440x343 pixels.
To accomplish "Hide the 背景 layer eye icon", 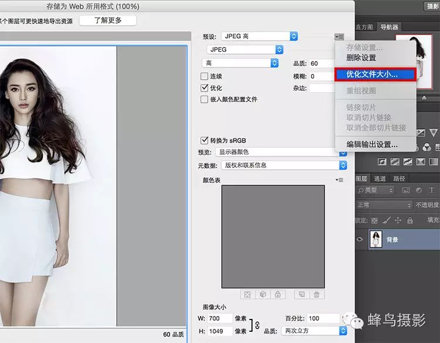I will tap(360, 239).
